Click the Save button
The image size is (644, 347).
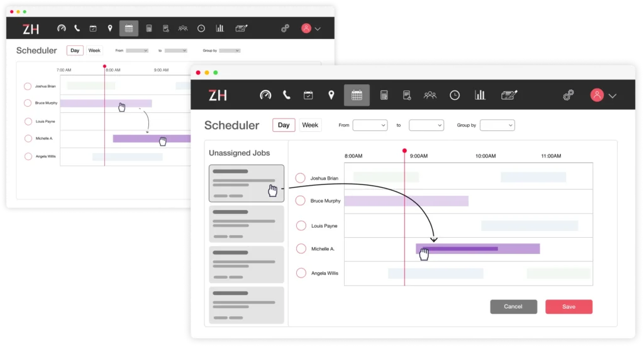point(569,306)
